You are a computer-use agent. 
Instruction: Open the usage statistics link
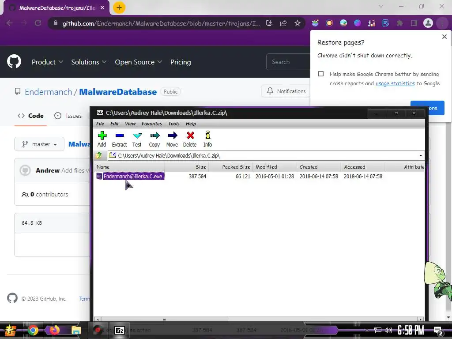pos(395,83)
